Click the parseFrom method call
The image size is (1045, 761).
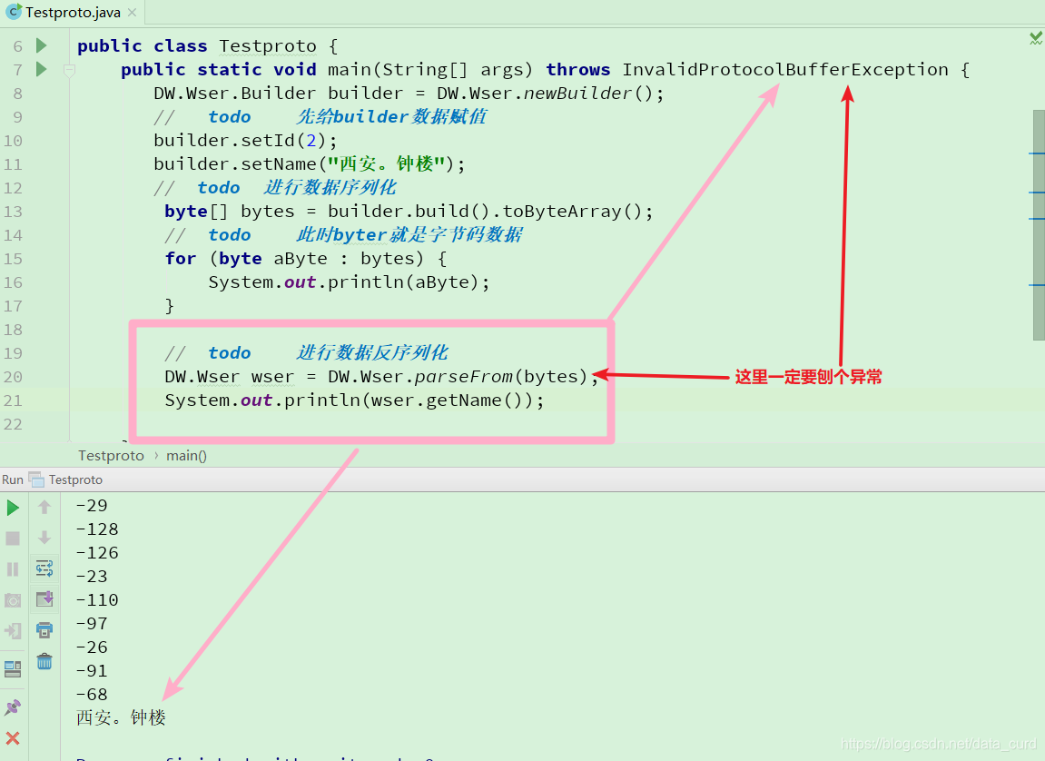[x=463, y=377]
